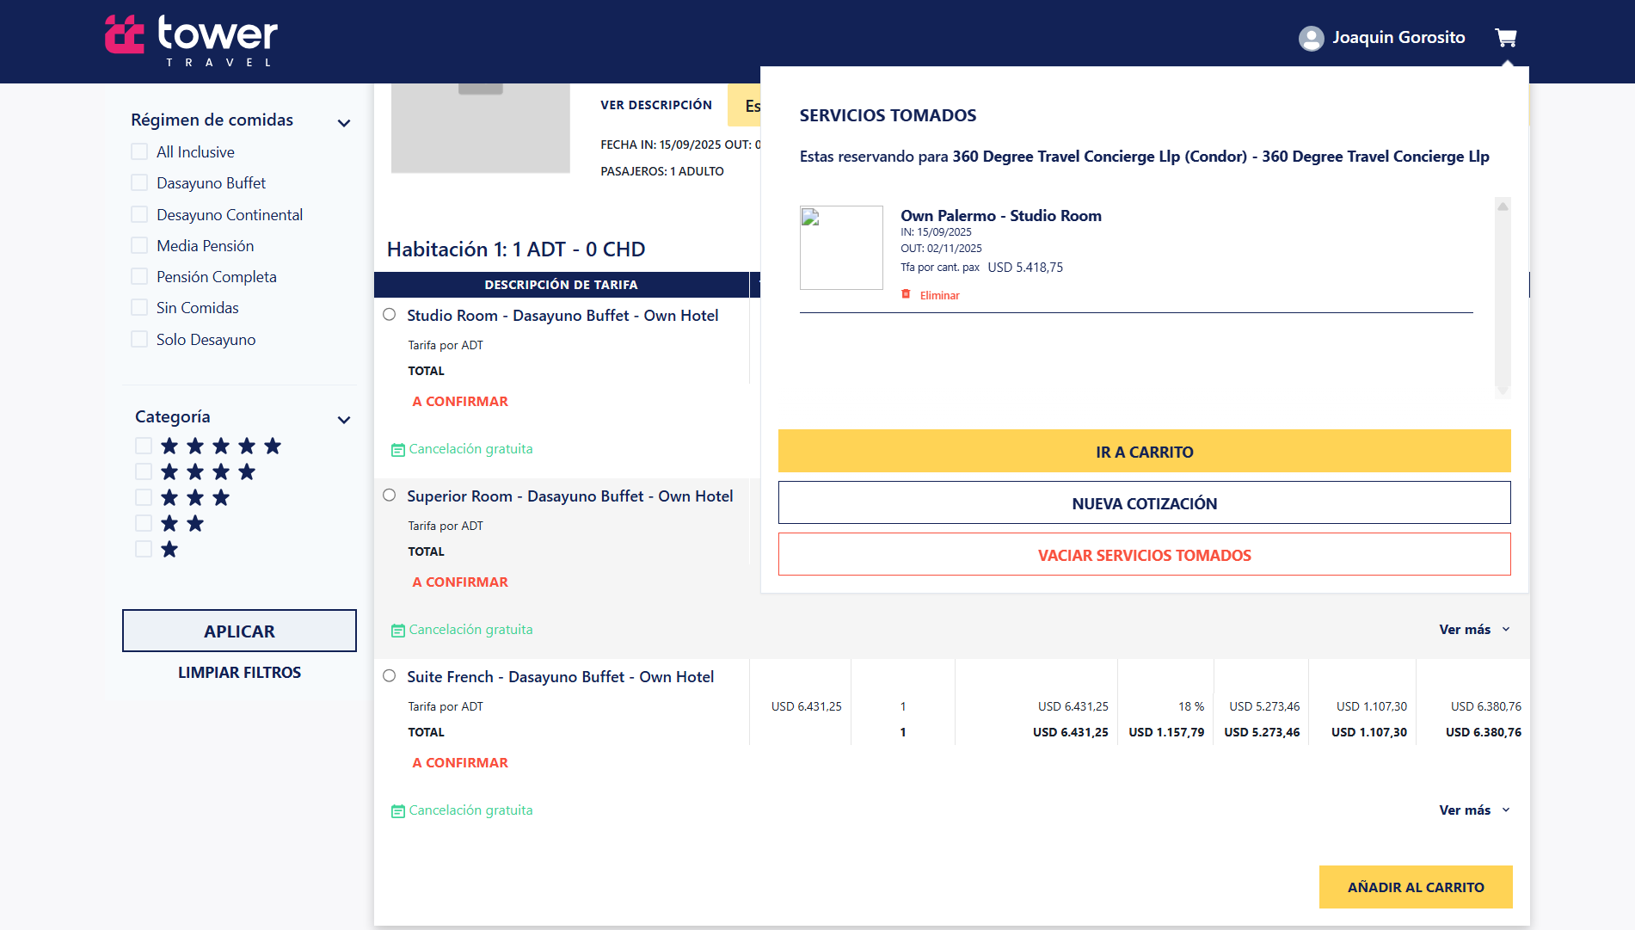The image size is (1635, 930).
Task: Collapse the Régimen de comidas section
Action: (343, 121)
